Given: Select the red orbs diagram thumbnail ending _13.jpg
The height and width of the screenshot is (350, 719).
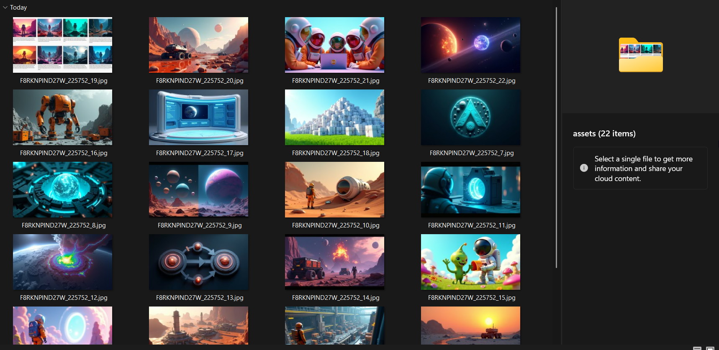Looking at the screenshot, I should tap(198, 262).
